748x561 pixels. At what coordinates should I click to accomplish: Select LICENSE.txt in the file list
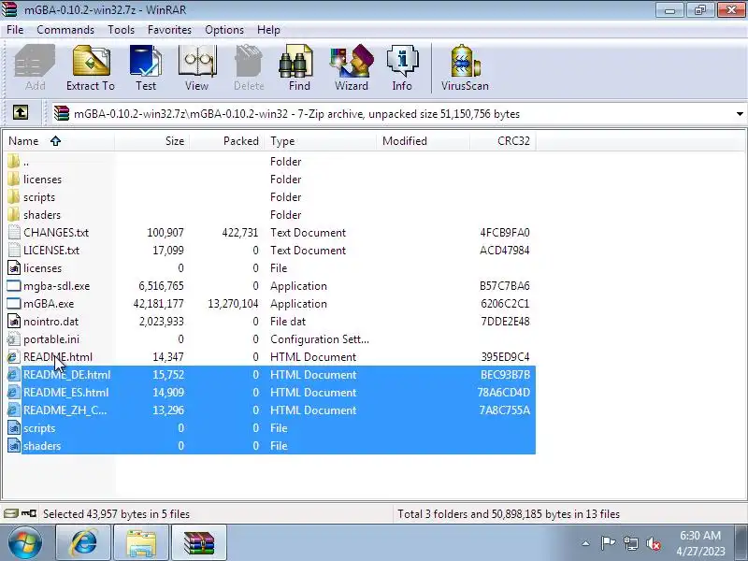click(x=271, y=250)
